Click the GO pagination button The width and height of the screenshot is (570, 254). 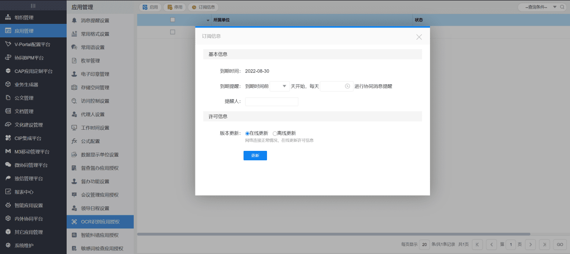(x=560, y=245)
